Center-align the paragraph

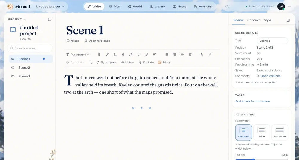click(x=182, y=55)
